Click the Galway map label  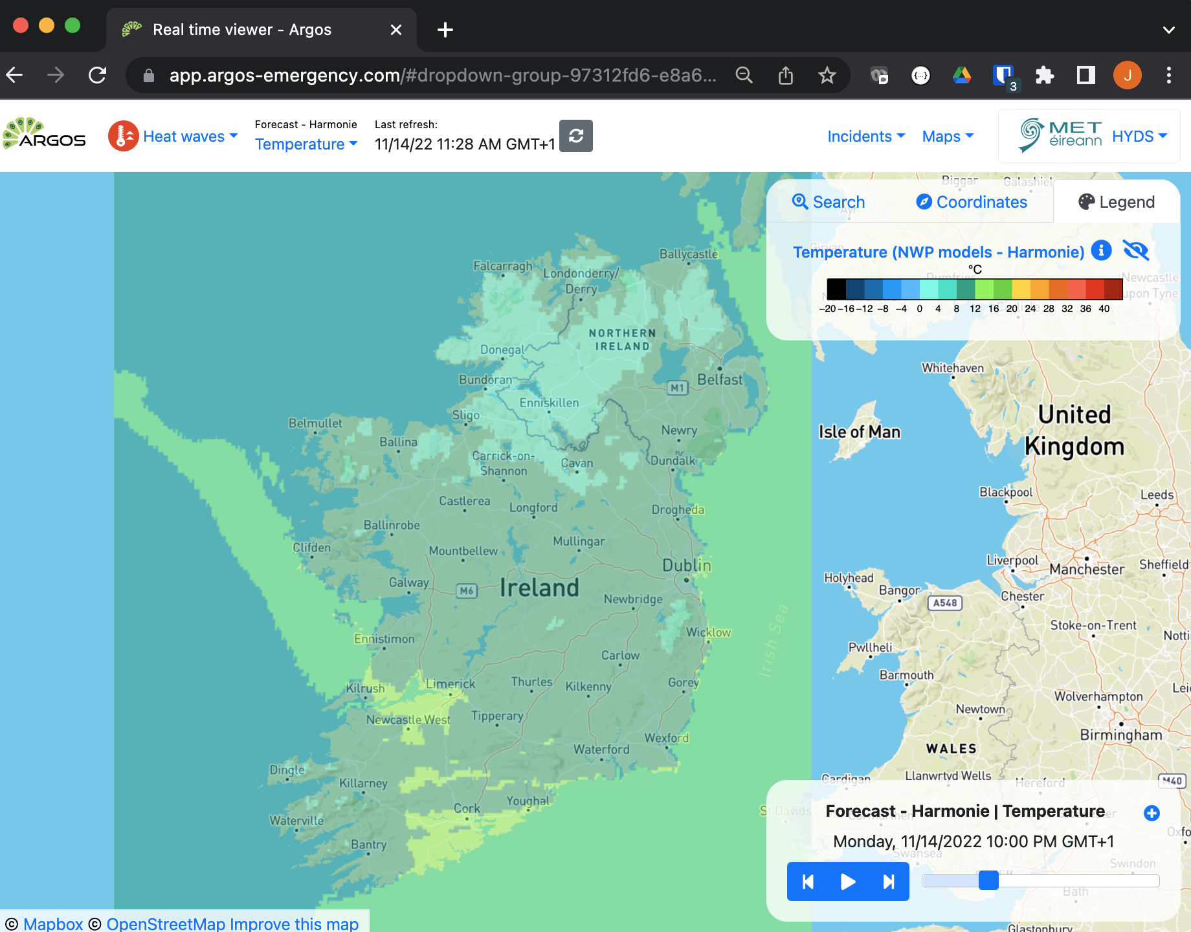[x=408, y=582]
